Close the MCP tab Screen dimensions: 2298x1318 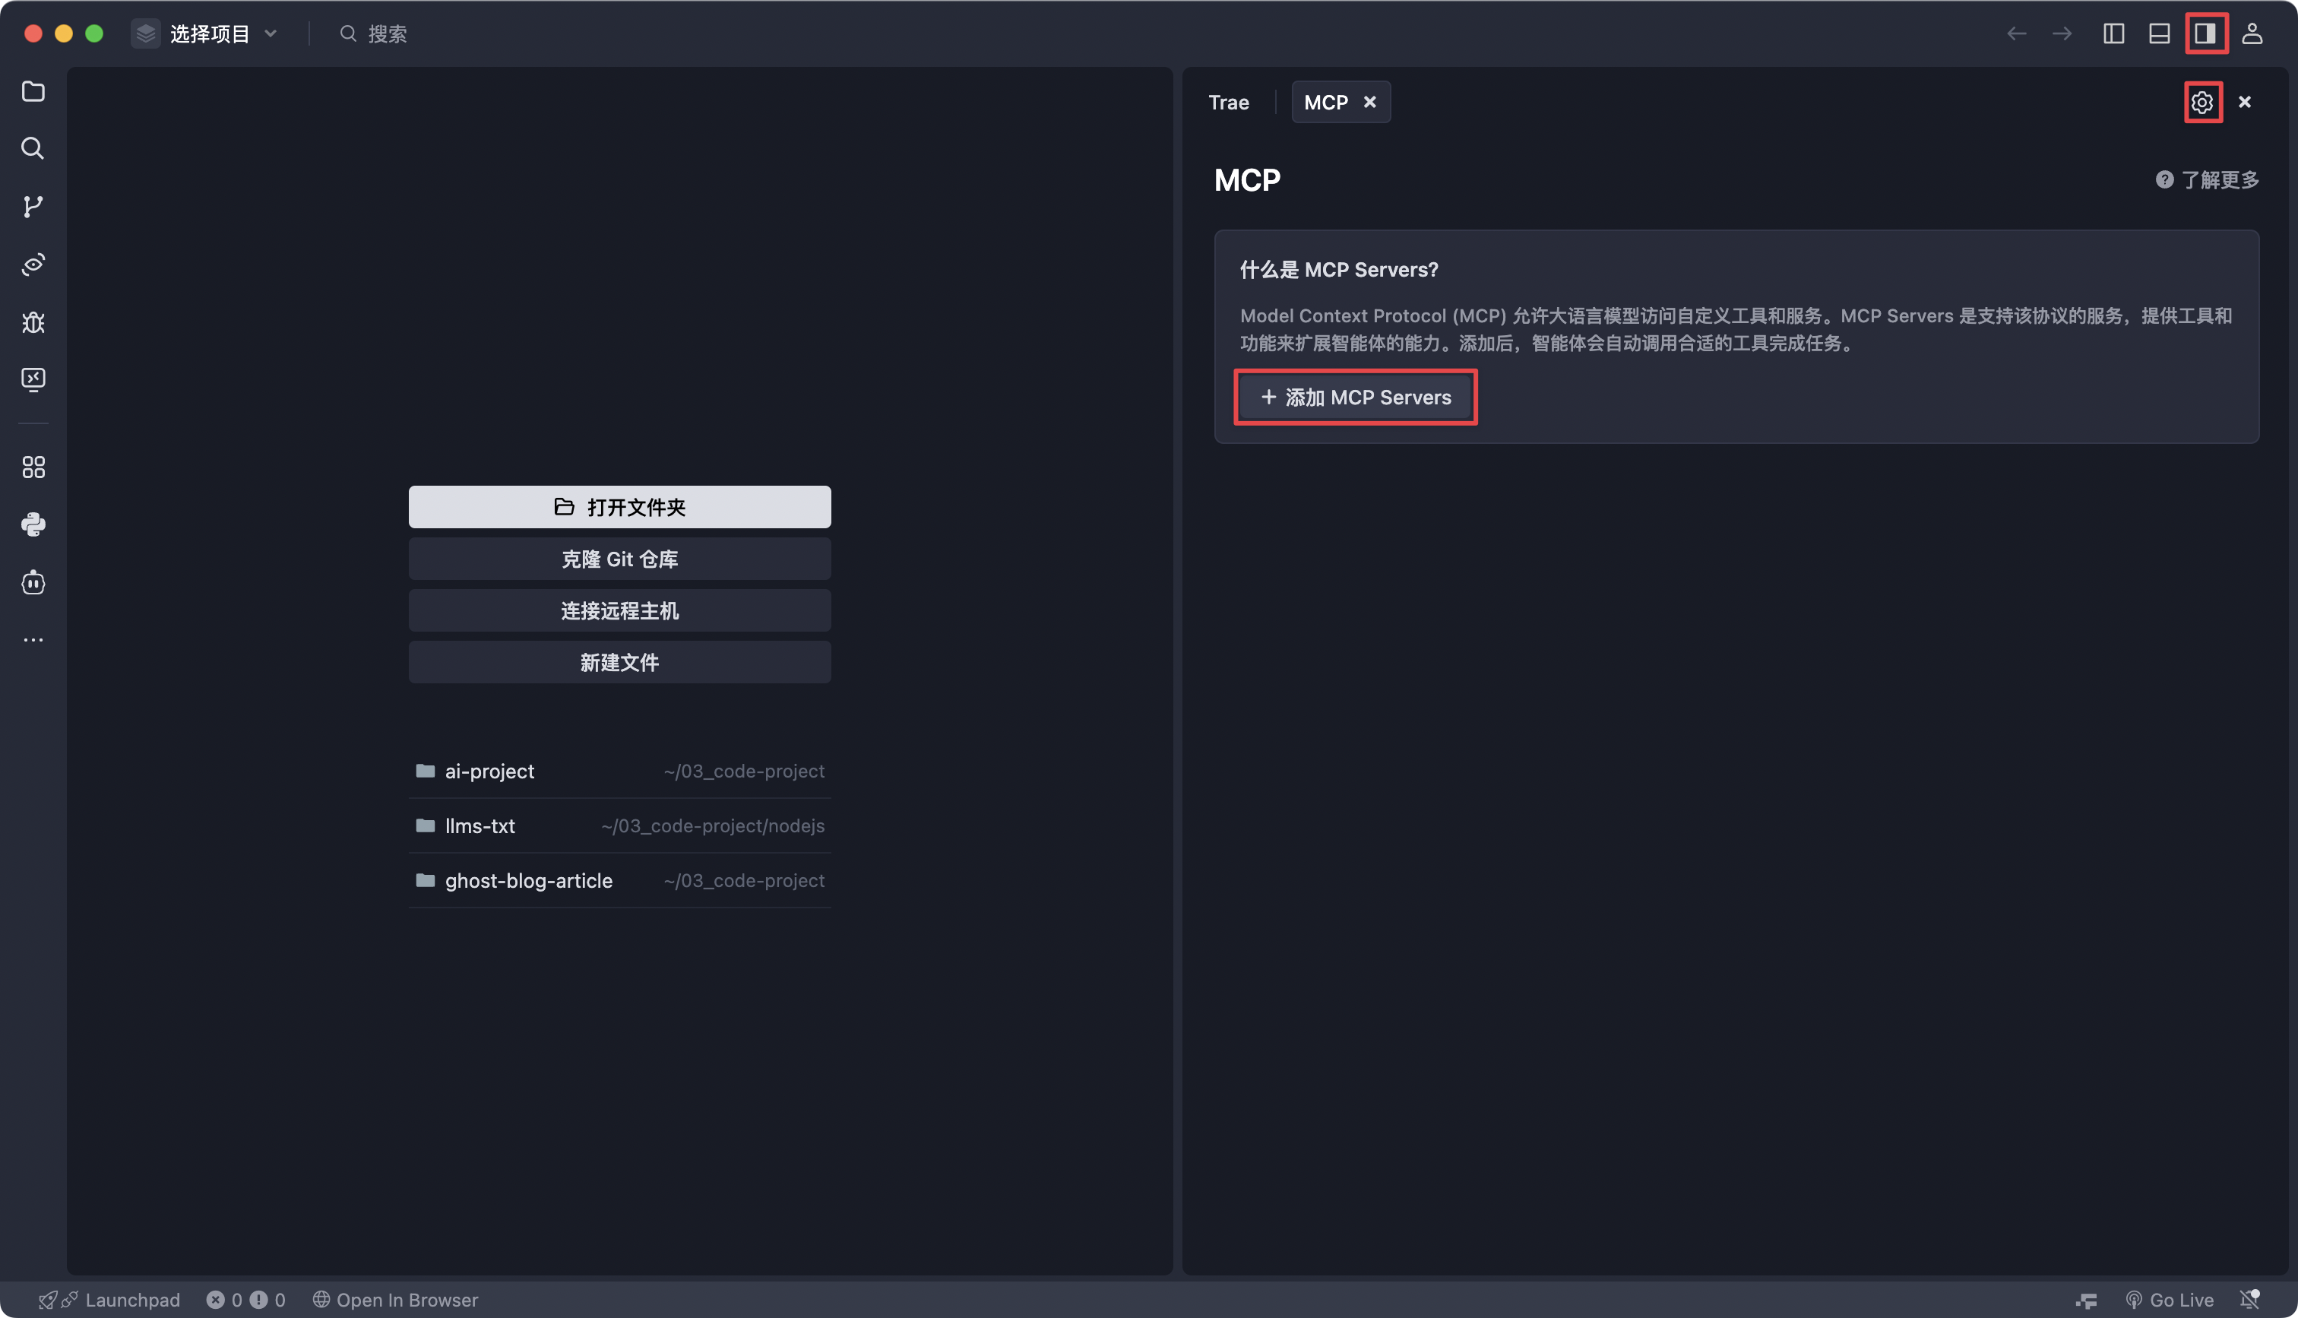click(1369, 103)
